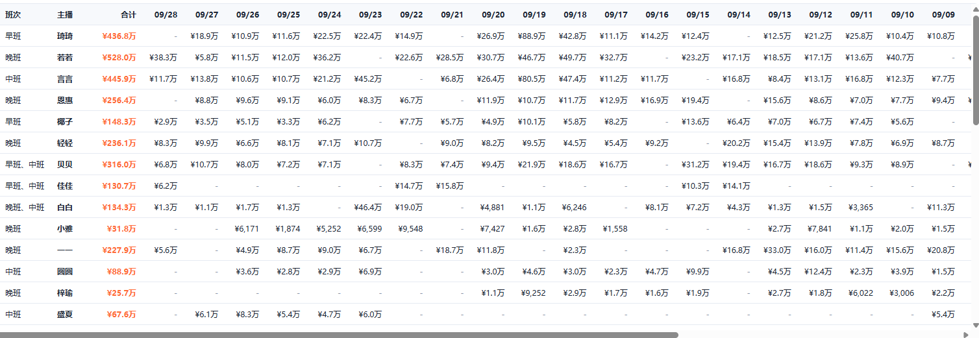
Task: Select the 梓瑜 anchor name cell
Action: pyautogui.click(x=65, y=293)
